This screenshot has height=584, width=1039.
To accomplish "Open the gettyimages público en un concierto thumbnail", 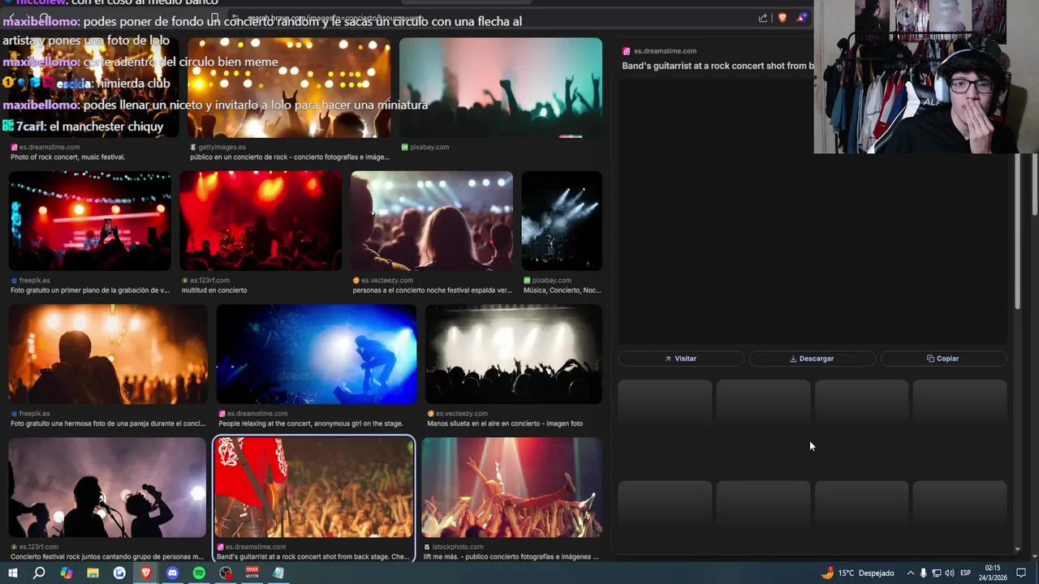I will pyautogui.click(x=289, y=88).
